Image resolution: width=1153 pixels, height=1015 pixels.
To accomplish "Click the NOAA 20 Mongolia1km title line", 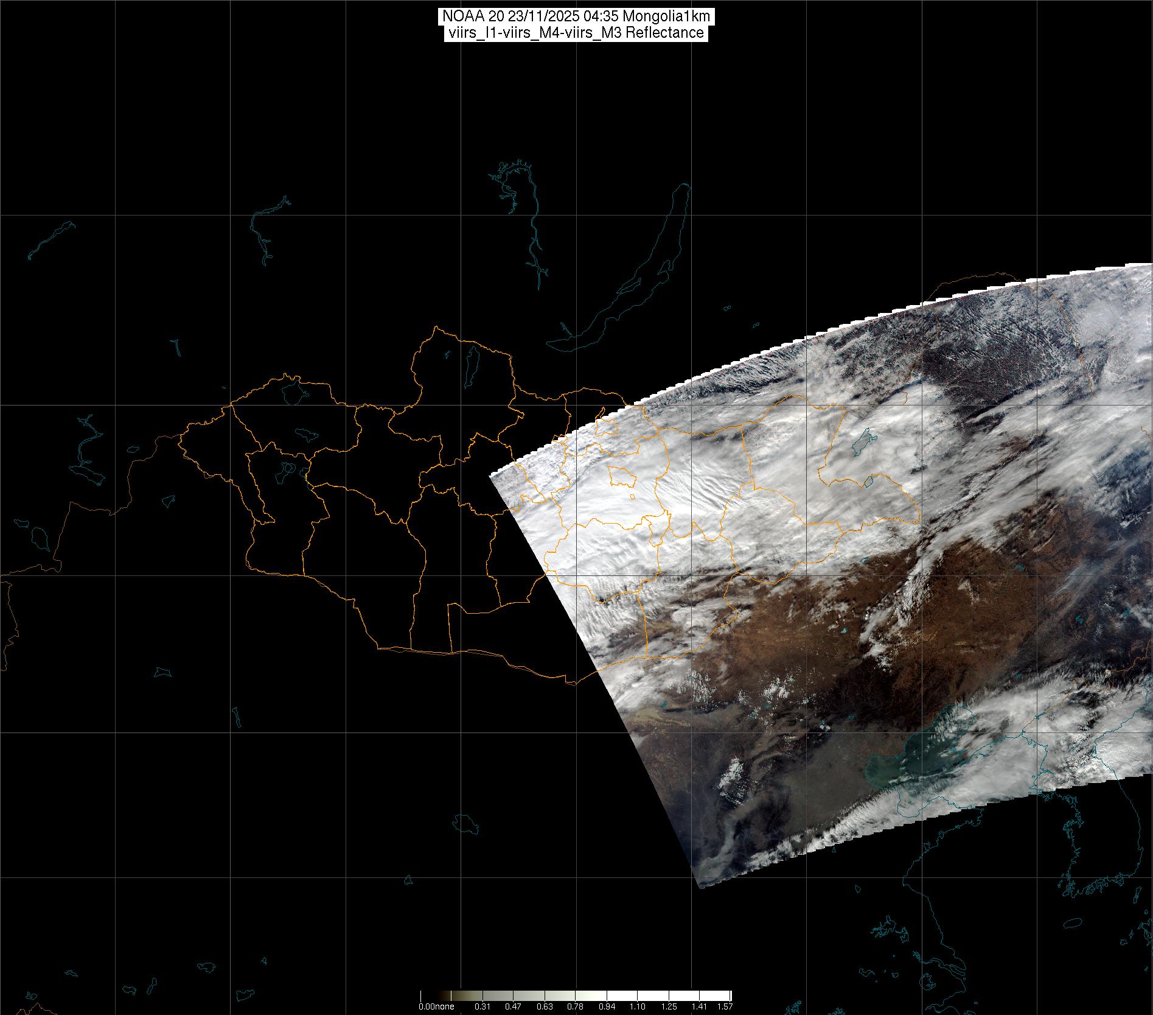I will point(576,16).
